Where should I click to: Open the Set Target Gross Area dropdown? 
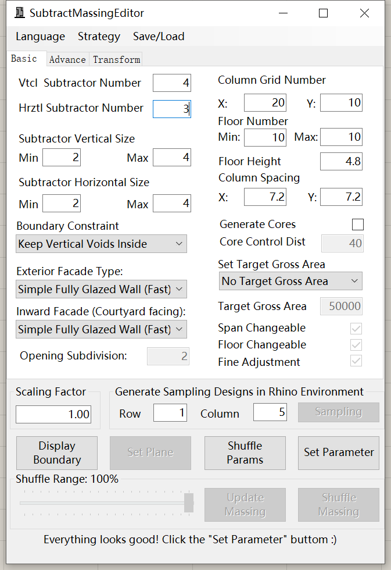tap(290, 281)
